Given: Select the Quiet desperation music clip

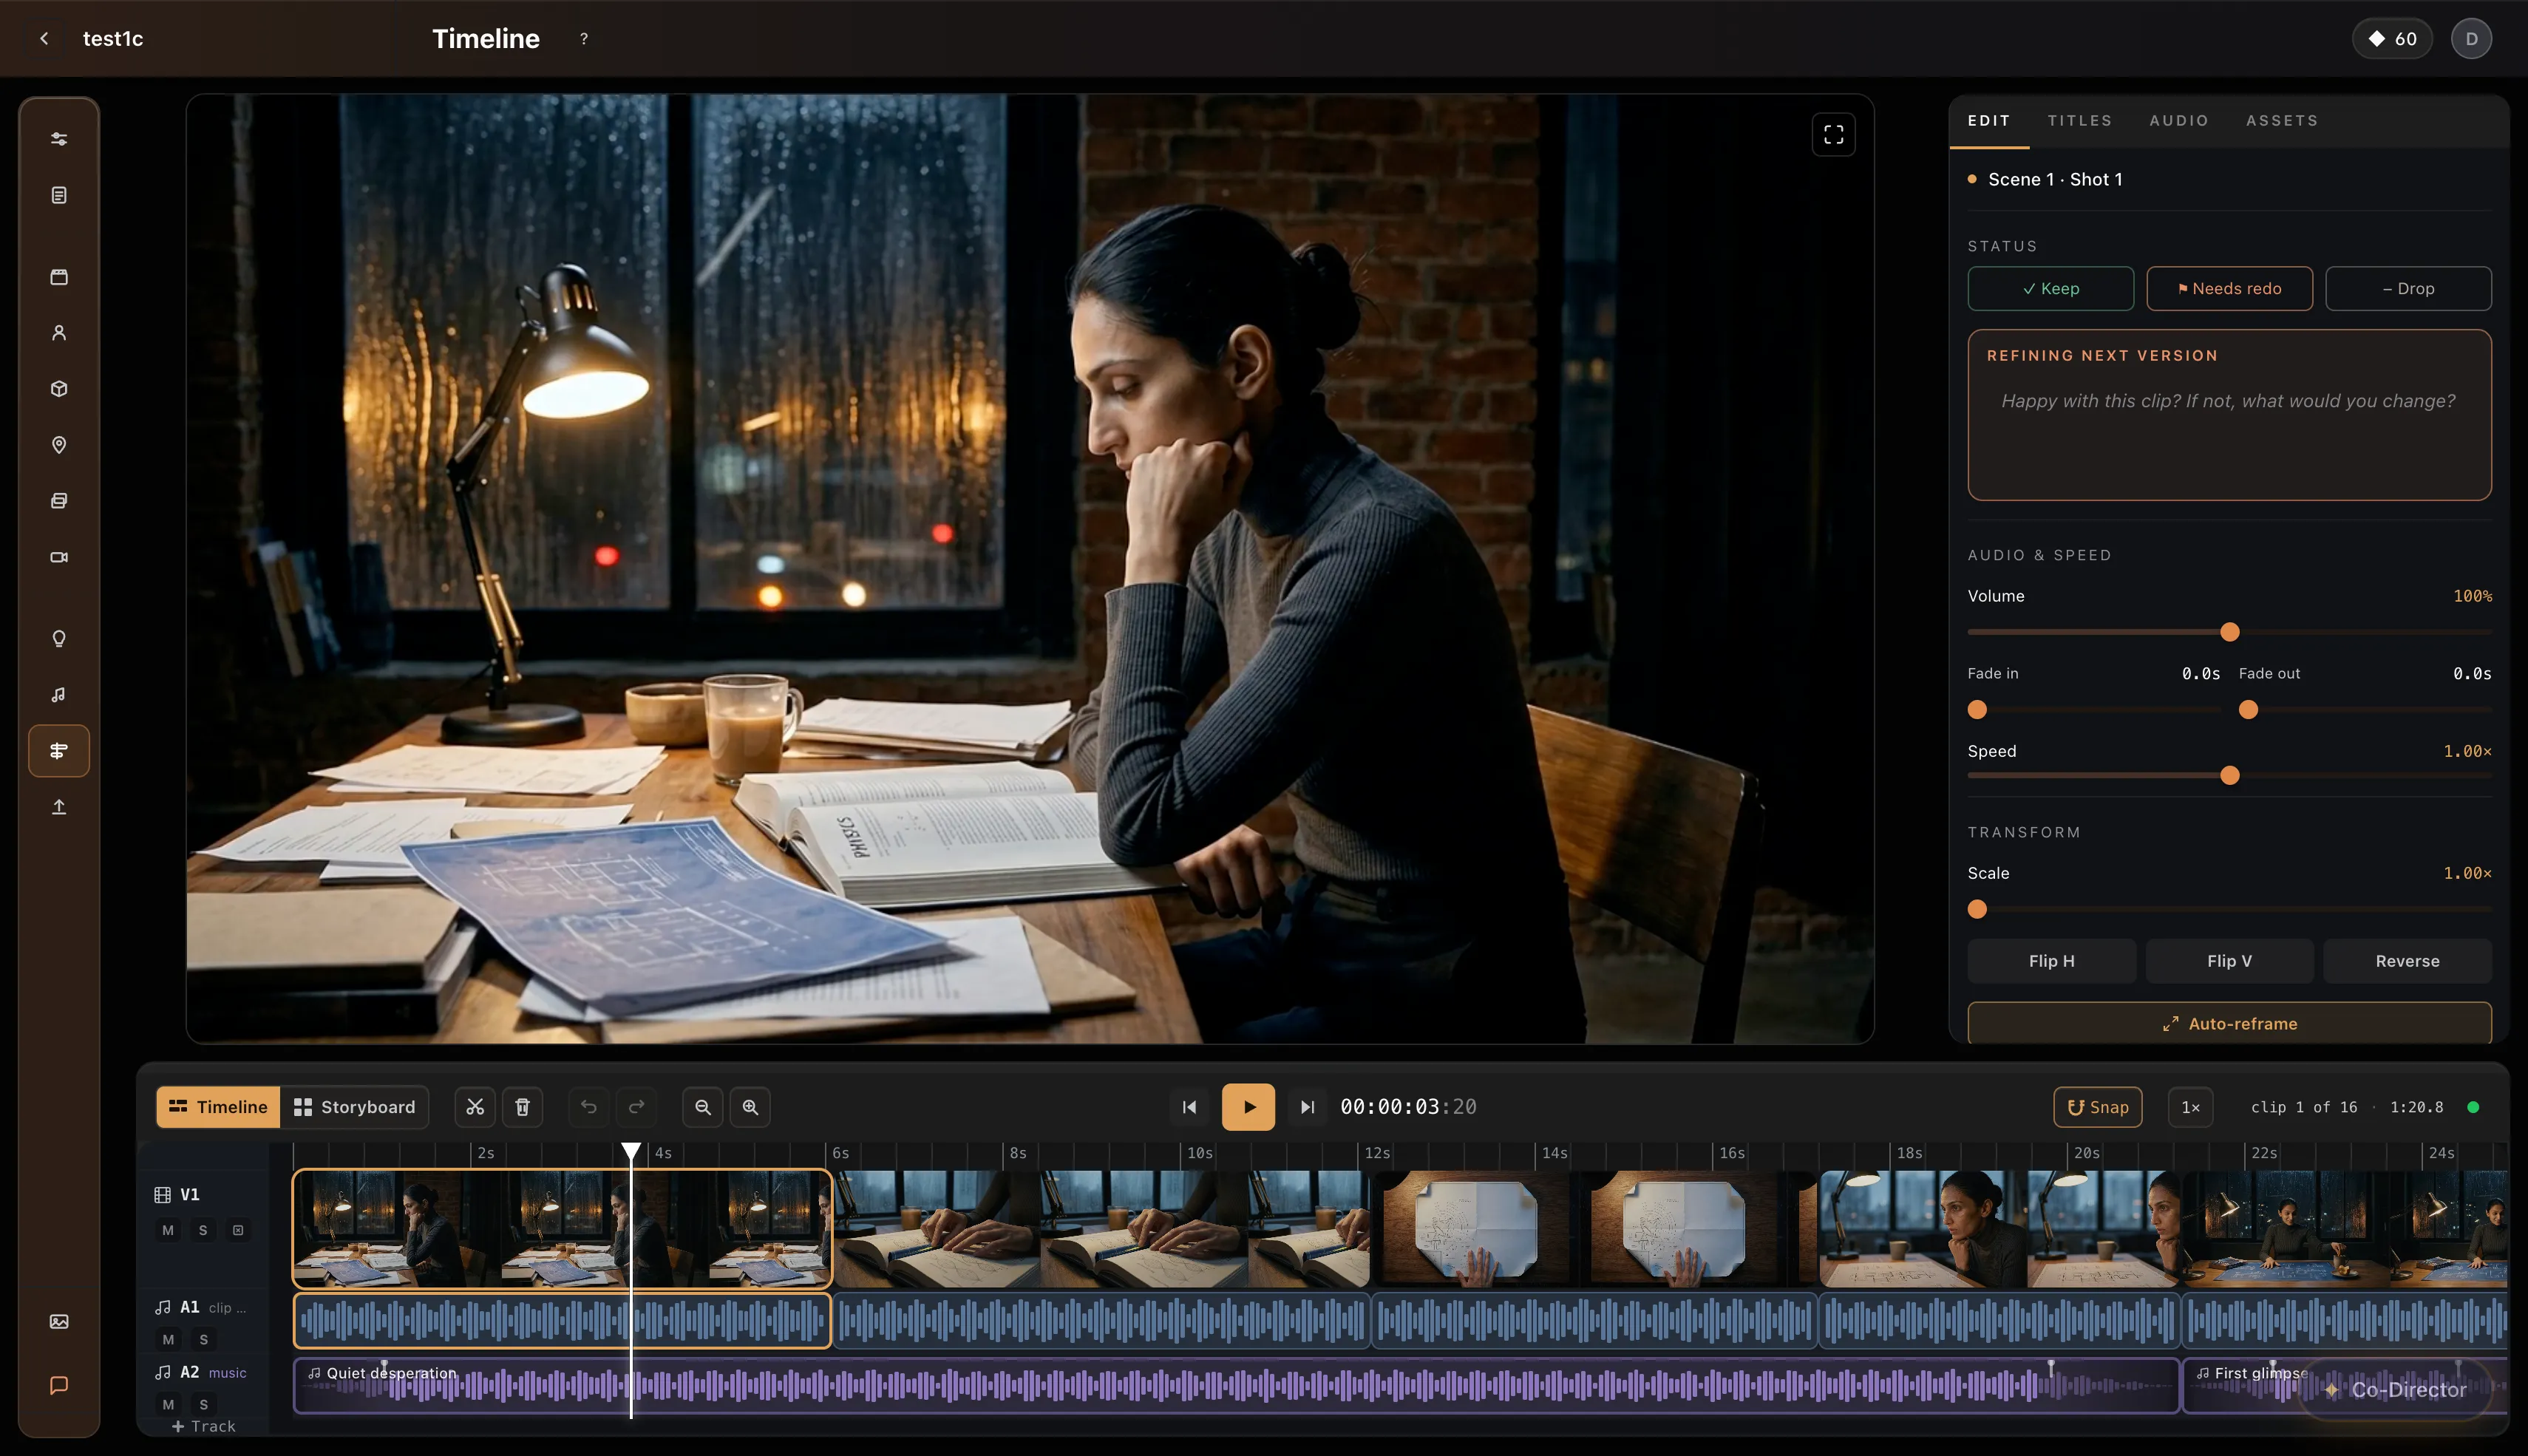Looking at the screenshot, I should click(x=1236, y=1385).
